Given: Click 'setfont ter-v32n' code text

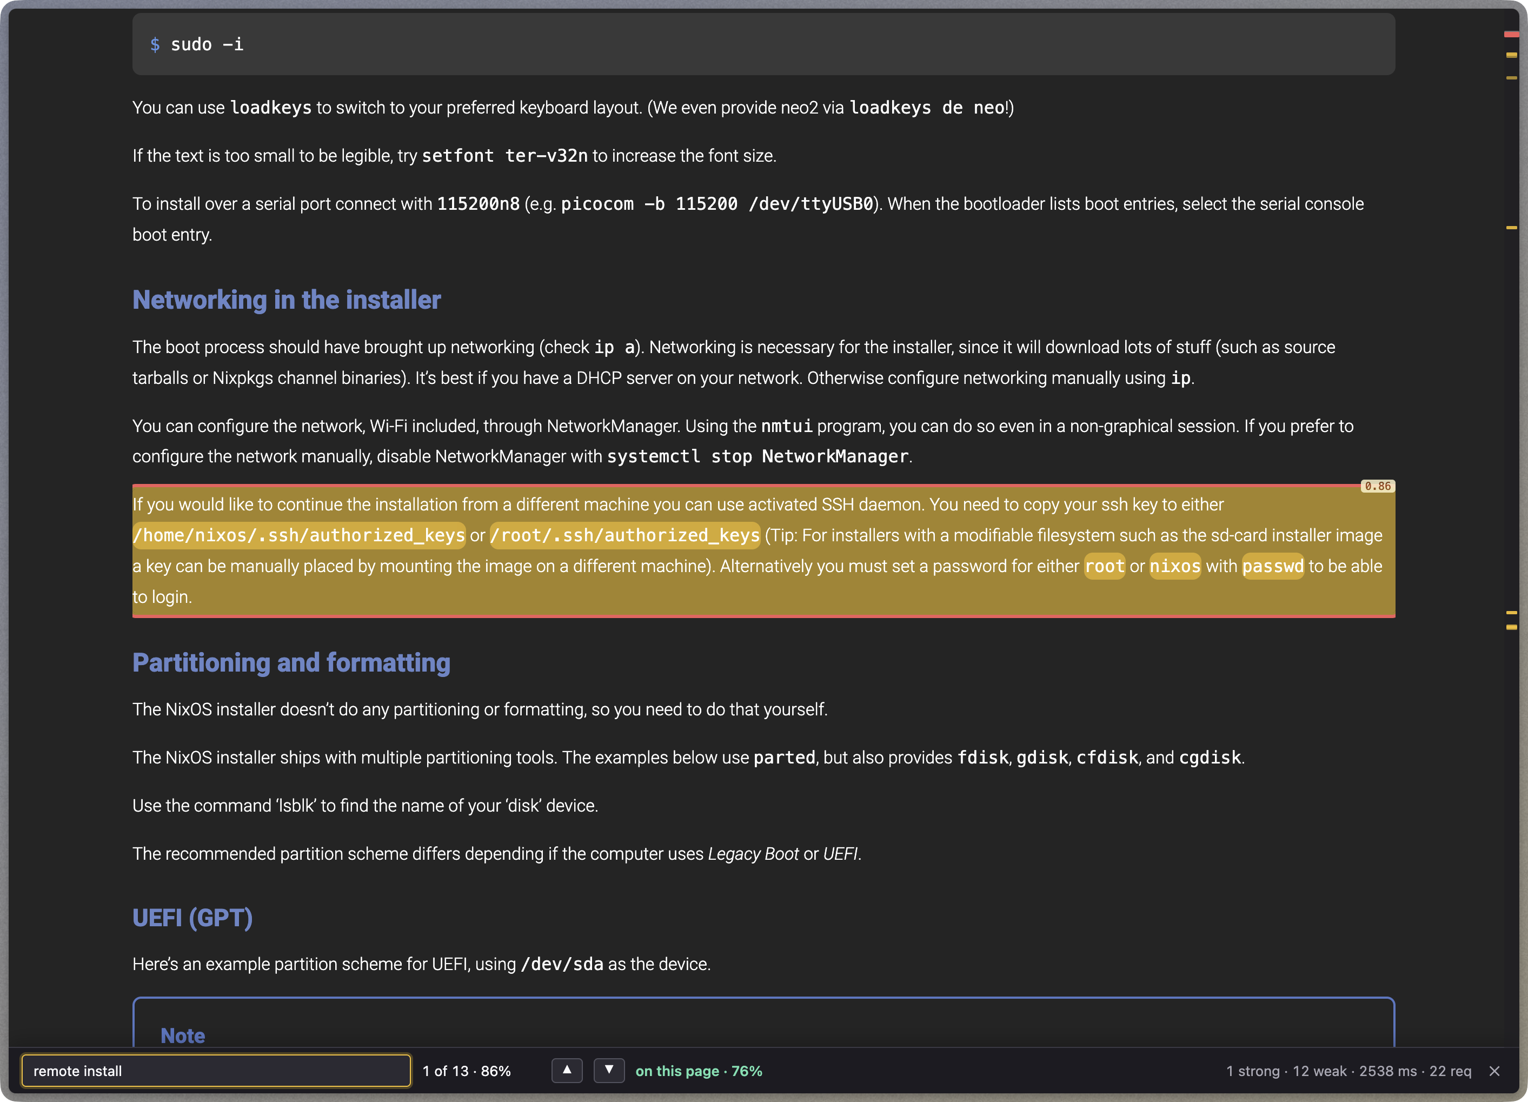Looking at the screenshot, I should coord(504,156).
